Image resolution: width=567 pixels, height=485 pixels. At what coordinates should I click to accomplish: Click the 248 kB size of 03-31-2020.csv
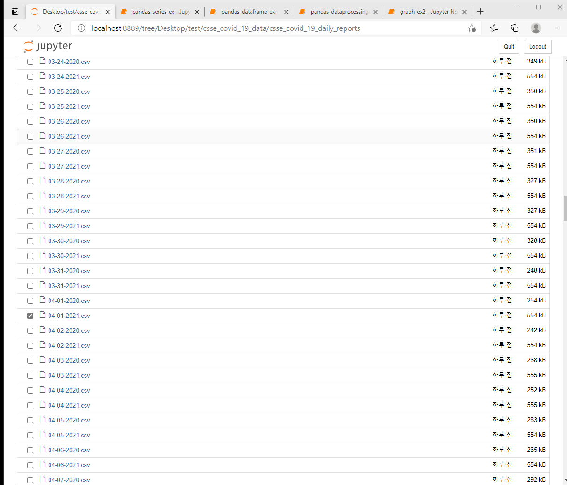(536, 270)
